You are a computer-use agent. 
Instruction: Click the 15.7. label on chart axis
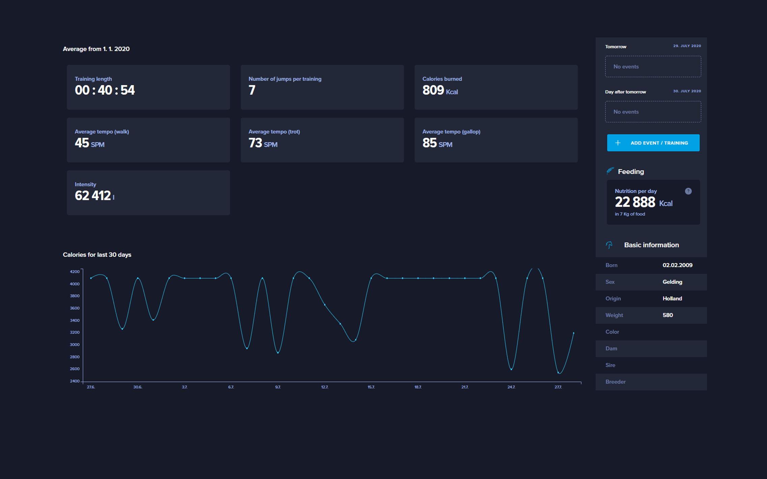point(371,387)
